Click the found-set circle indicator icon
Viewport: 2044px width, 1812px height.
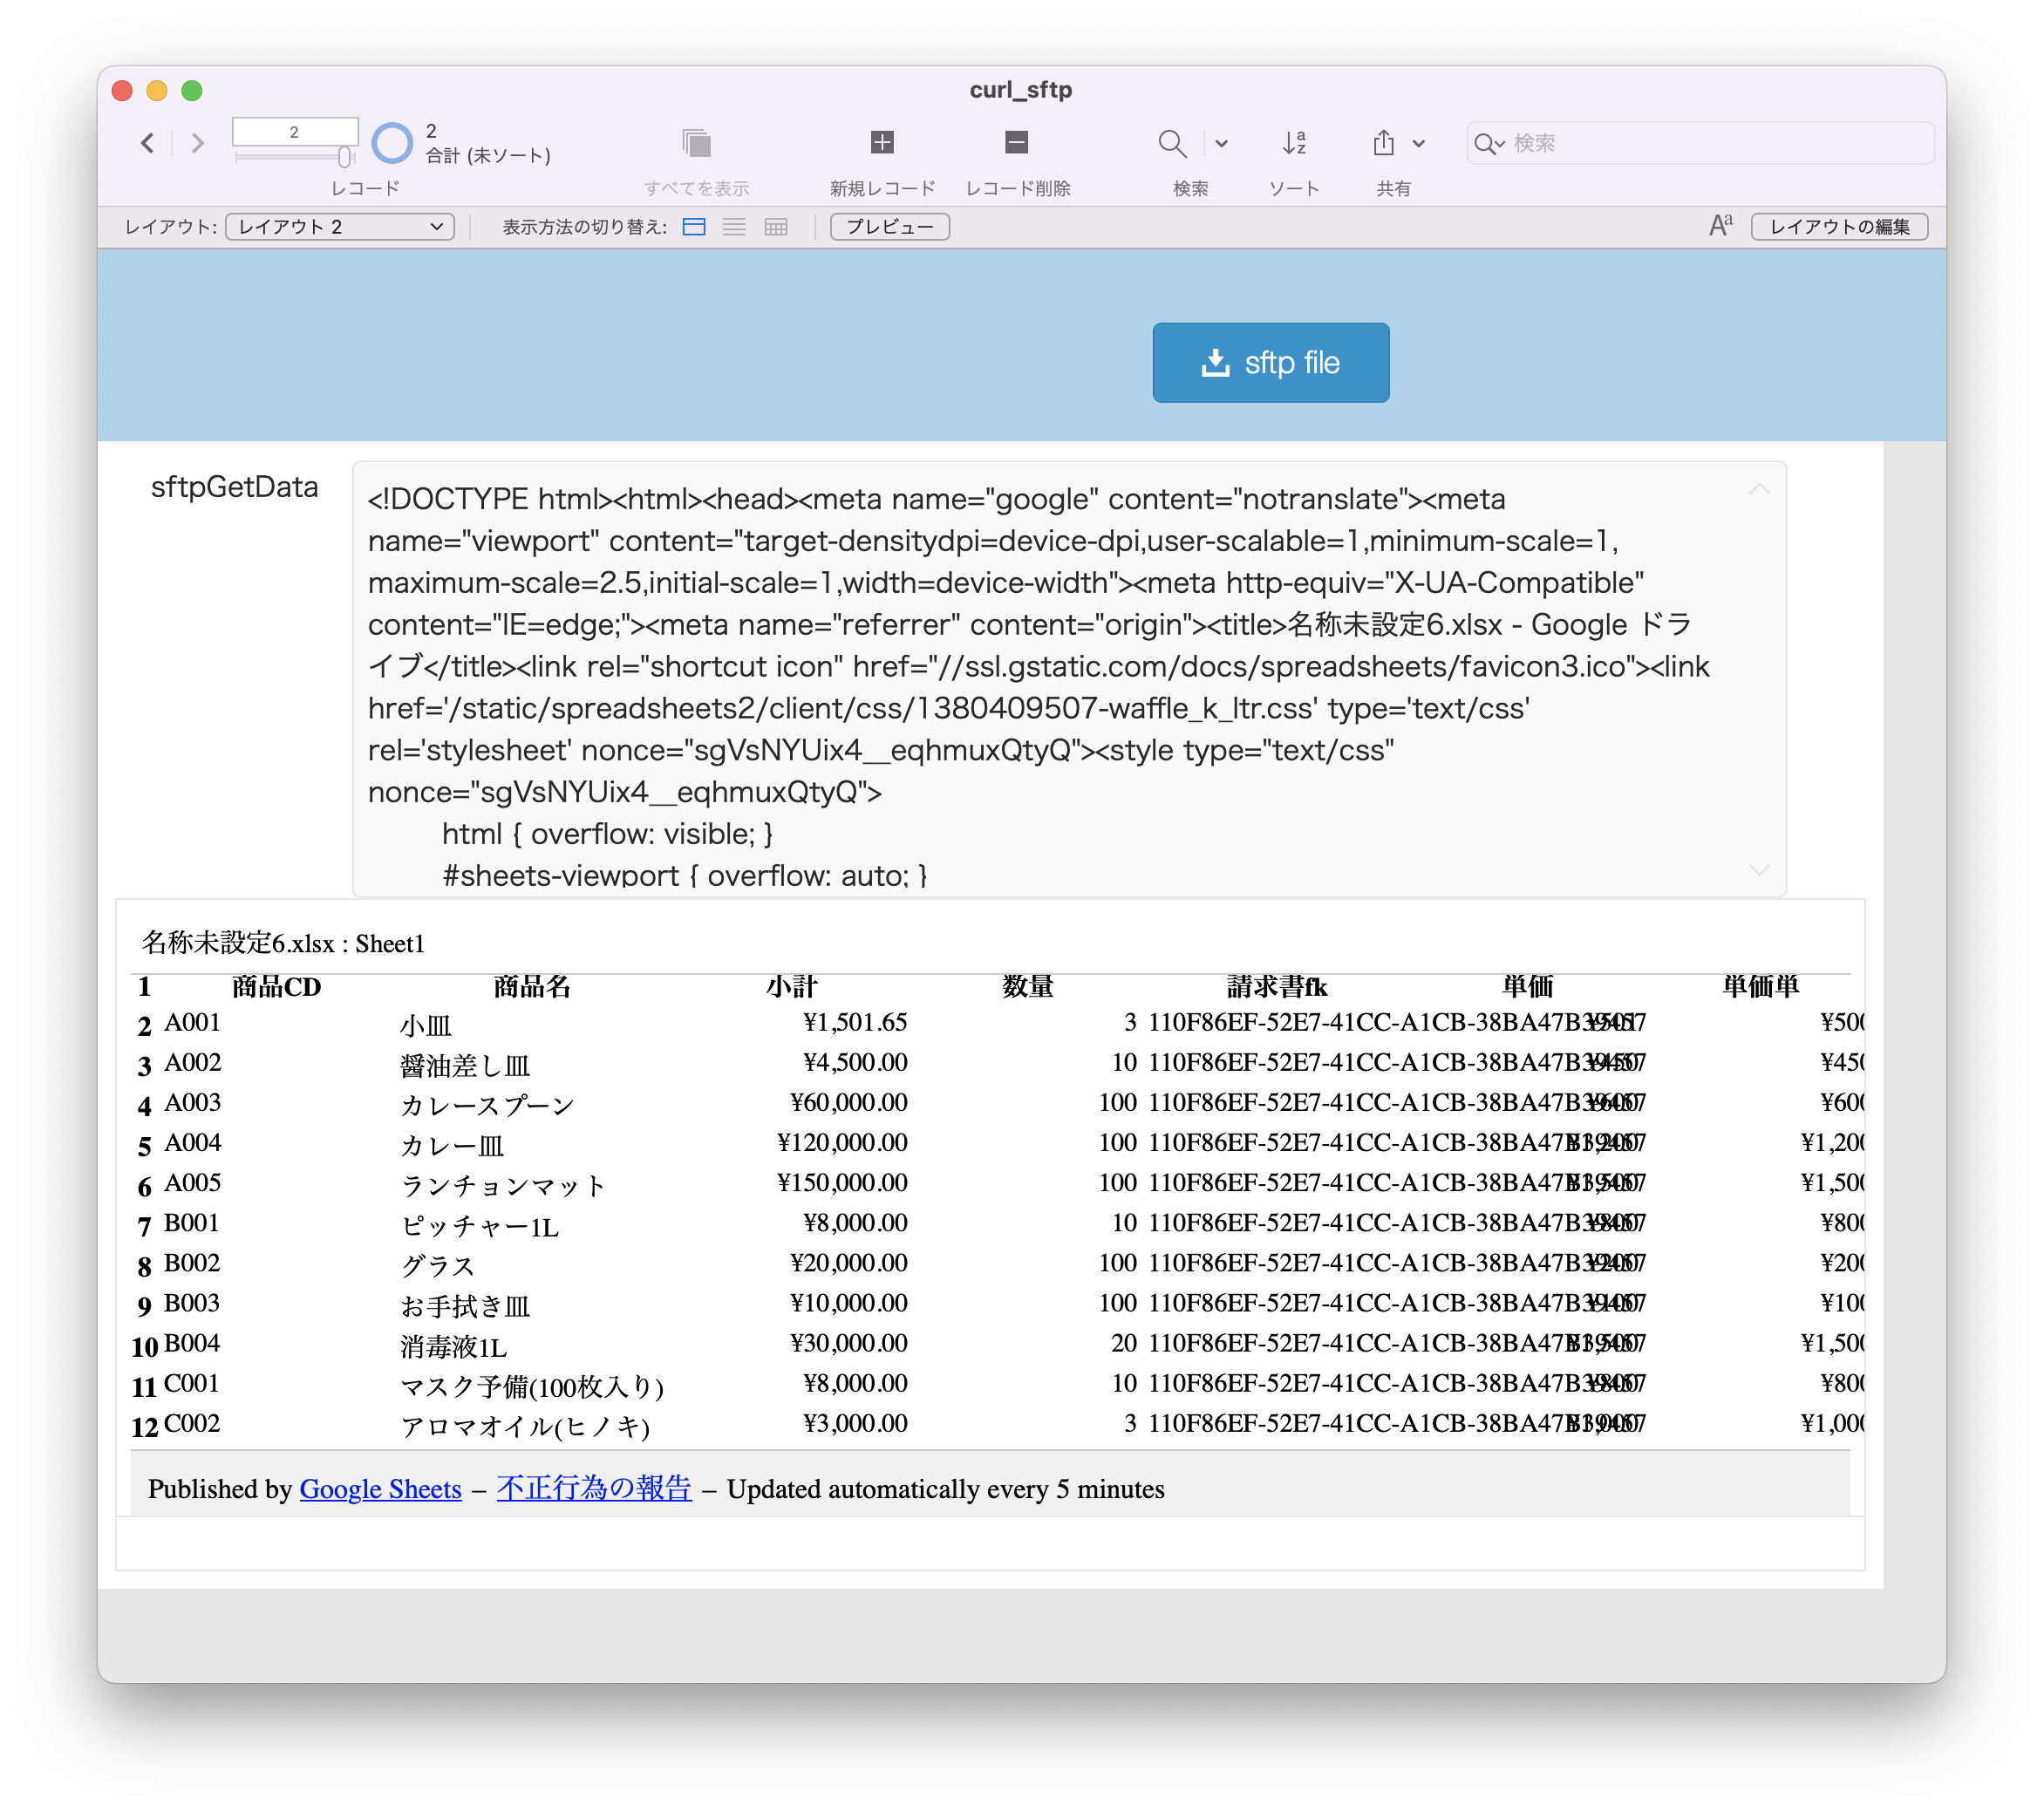[392, 143]
